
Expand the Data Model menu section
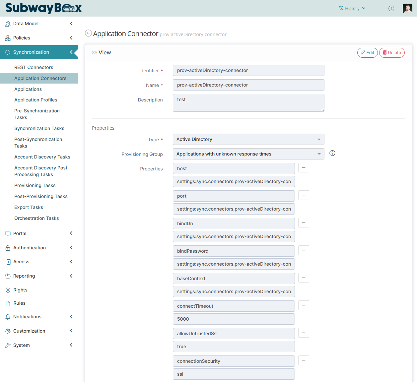(x=39, y=24)
